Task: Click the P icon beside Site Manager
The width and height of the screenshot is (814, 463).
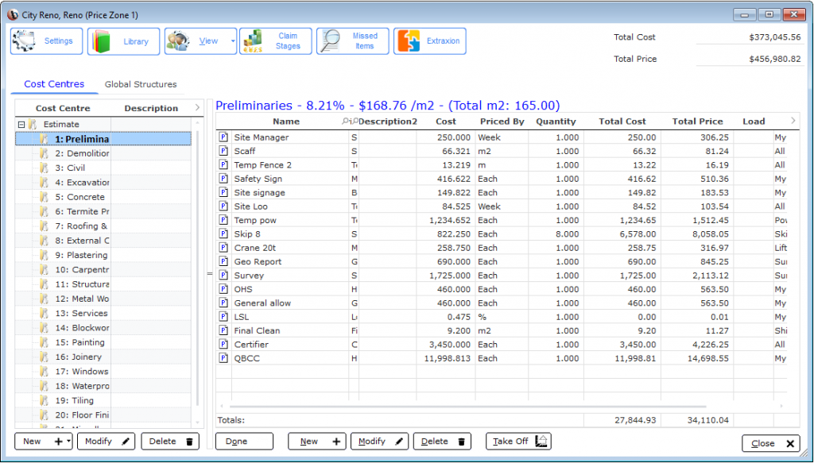Action: coord(223,137)
